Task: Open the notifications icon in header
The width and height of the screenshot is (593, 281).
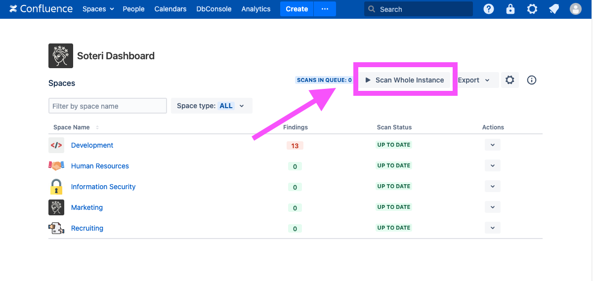Action: tap(554, 9)
